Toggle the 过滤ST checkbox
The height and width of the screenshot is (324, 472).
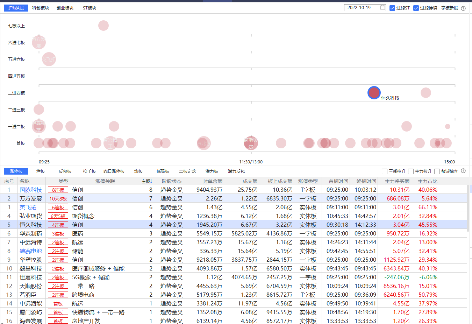[x=392, y=8]
